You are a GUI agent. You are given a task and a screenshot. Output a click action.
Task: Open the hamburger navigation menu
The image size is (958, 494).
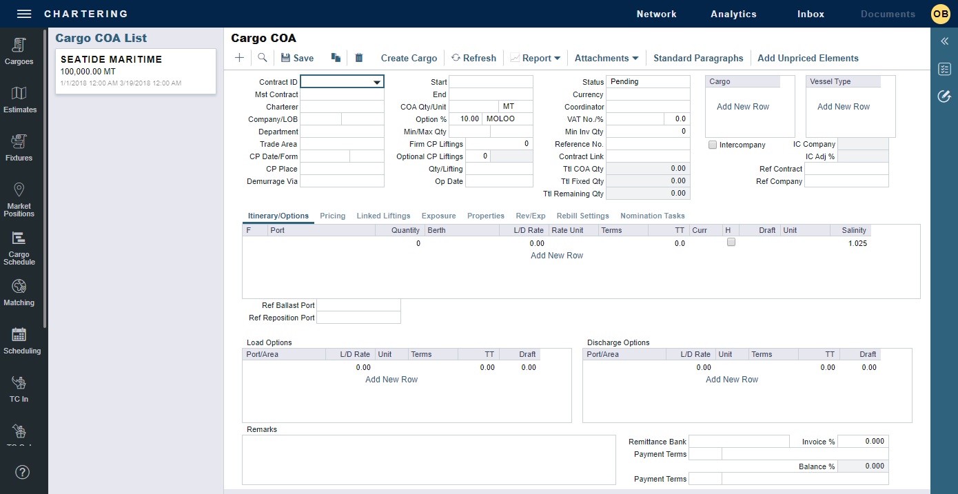24,14
